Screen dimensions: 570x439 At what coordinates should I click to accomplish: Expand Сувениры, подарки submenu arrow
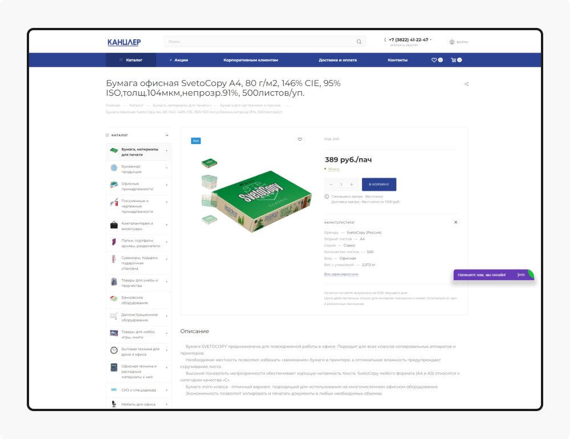[x=166, y=259]
